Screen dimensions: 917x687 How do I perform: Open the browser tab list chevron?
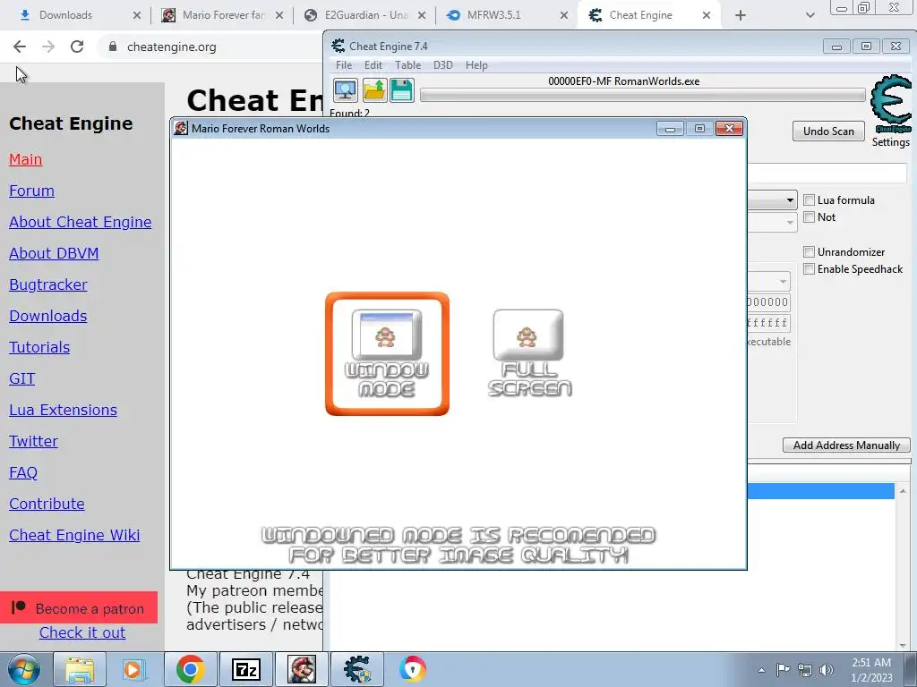pos(810,15)
